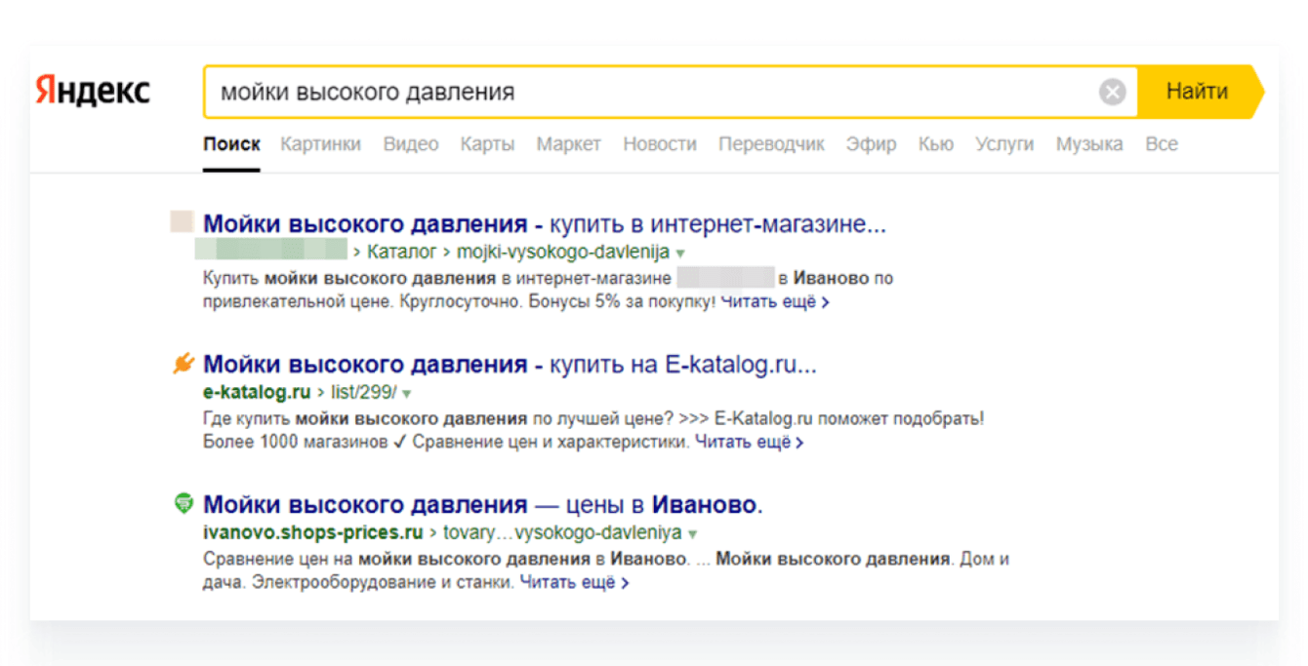
Task: Go to the Карты tab
Action: coord(487,144)
